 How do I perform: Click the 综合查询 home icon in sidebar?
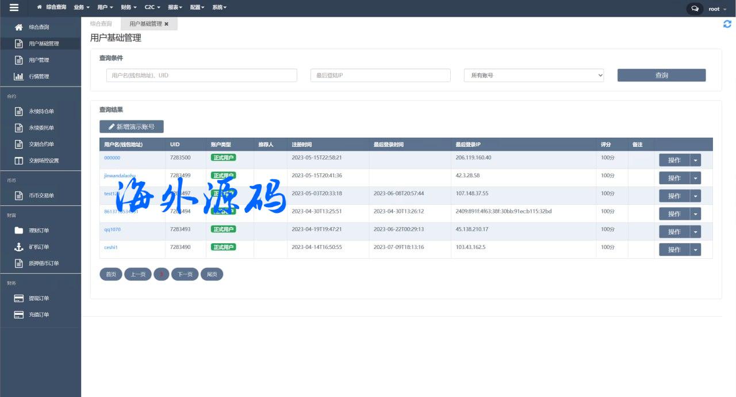click(x=19, y=27)
